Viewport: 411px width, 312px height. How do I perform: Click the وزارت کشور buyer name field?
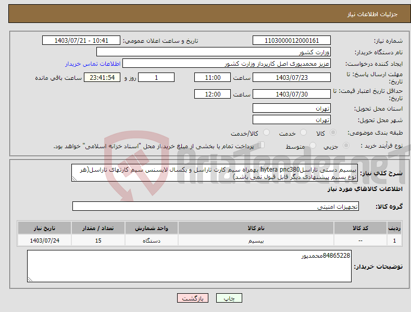pyautogui.click(x=214, y=52)
